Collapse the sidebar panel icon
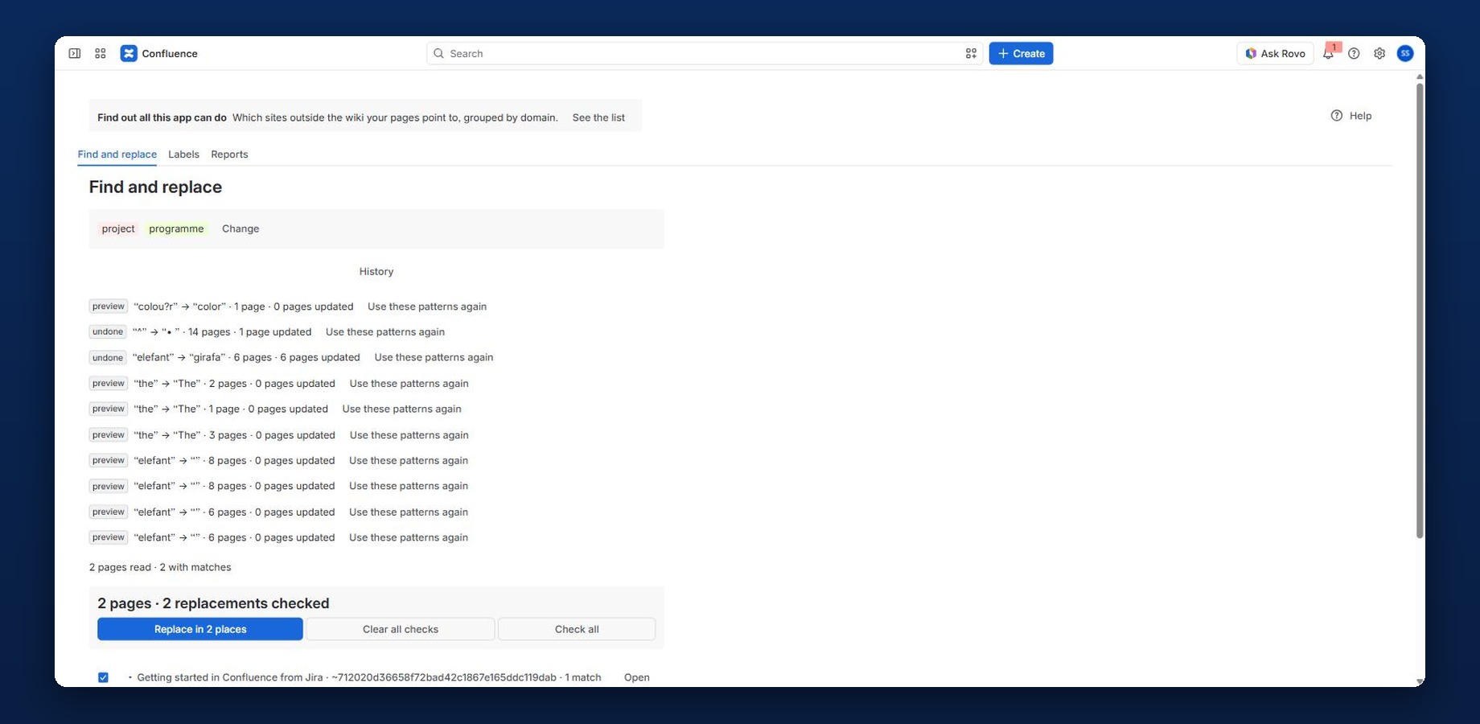This screenshot has width=1480, height=724. pos(74,53)
